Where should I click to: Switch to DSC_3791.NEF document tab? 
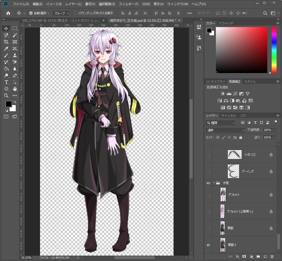(x=61, y=20)
